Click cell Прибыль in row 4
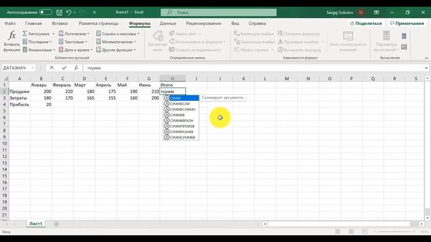The image size is (431, 242). [20, 105]
